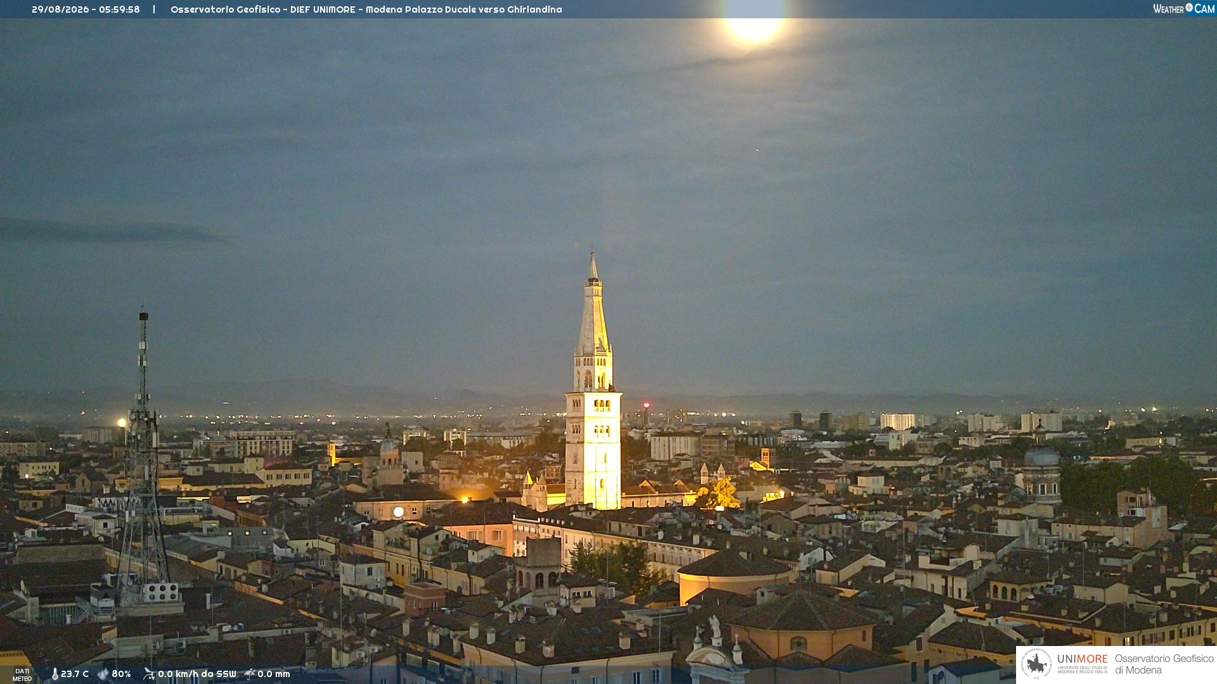Screen dimensions: 1217x684
Task: Click the UNIMORE university seal emblem
Action: [1036, 664]
